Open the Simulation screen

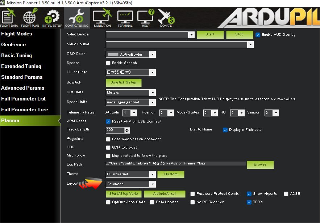[102, 18]
